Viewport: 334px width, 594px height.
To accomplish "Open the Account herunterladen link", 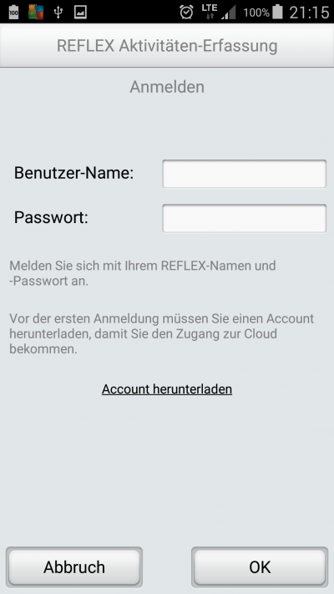I will pyautogui.click(x=167, y=389).
